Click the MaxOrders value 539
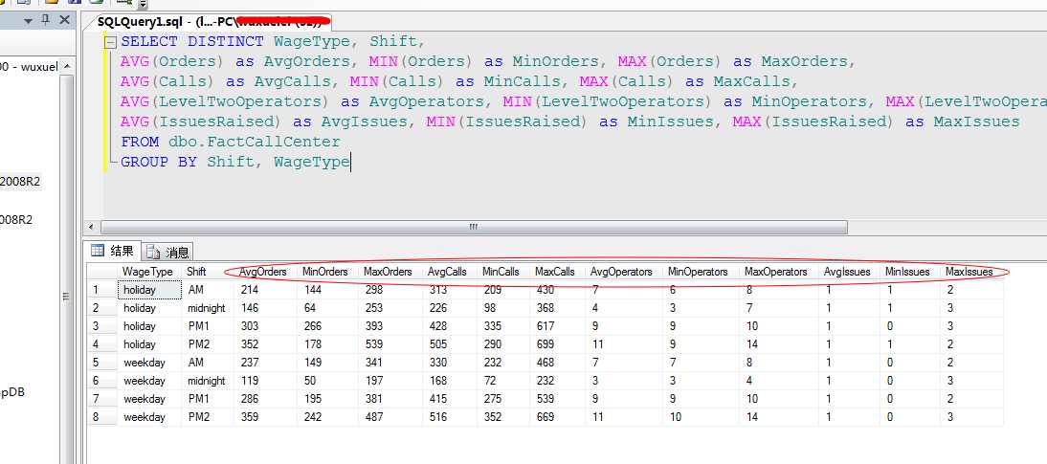 point(390,344)
